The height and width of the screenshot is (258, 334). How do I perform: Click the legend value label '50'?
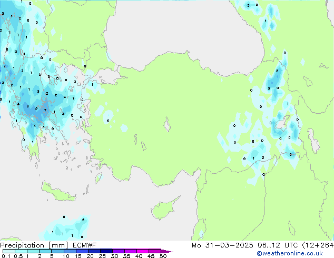[x=163, y=256]
